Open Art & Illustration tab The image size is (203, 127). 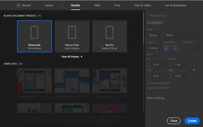coord(176,5)
